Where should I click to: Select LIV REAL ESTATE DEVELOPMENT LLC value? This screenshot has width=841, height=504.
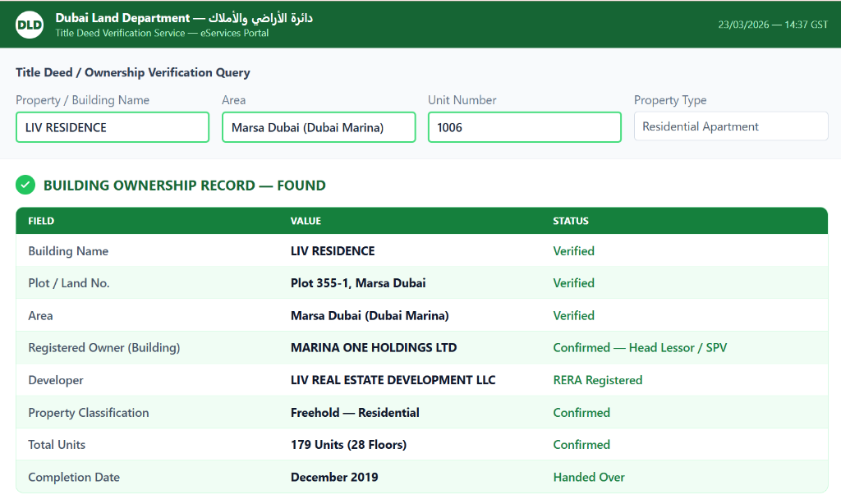point(393,380)
